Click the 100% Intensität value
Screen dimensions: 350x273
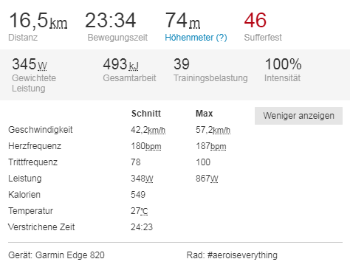(284, 64)
